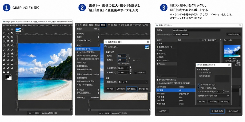Click the GIMP icon in 画像の拡大・縮小 title bar
Viewport: 245px width, 122px height.
click(x=106, y=42)
